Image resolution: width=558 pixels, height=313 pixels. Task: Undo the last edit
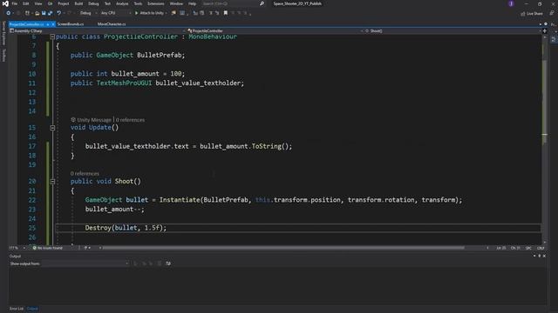click(x=59, y=13)
